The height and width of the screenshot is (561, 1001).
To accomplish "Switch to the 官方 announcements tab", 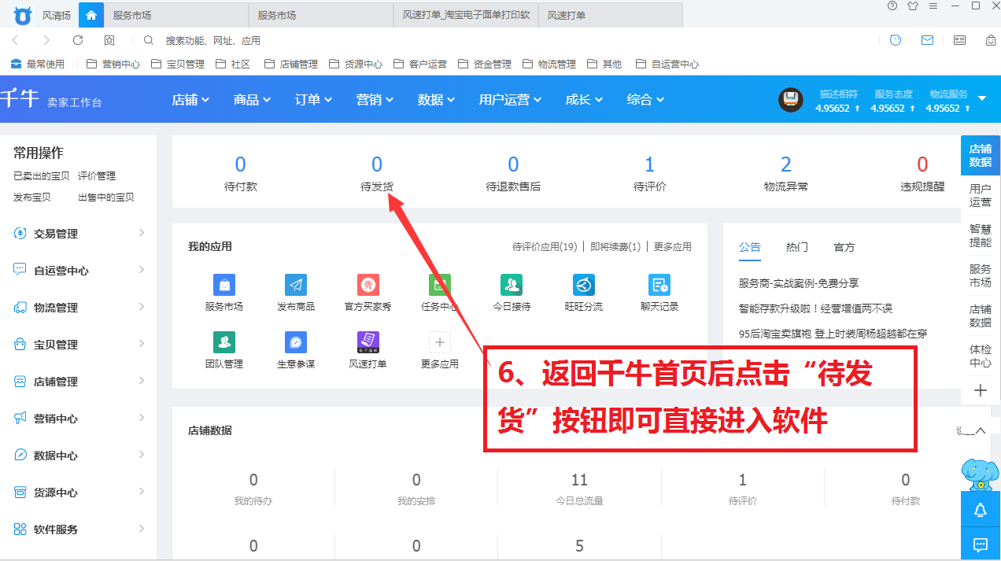I will (844, 247).
